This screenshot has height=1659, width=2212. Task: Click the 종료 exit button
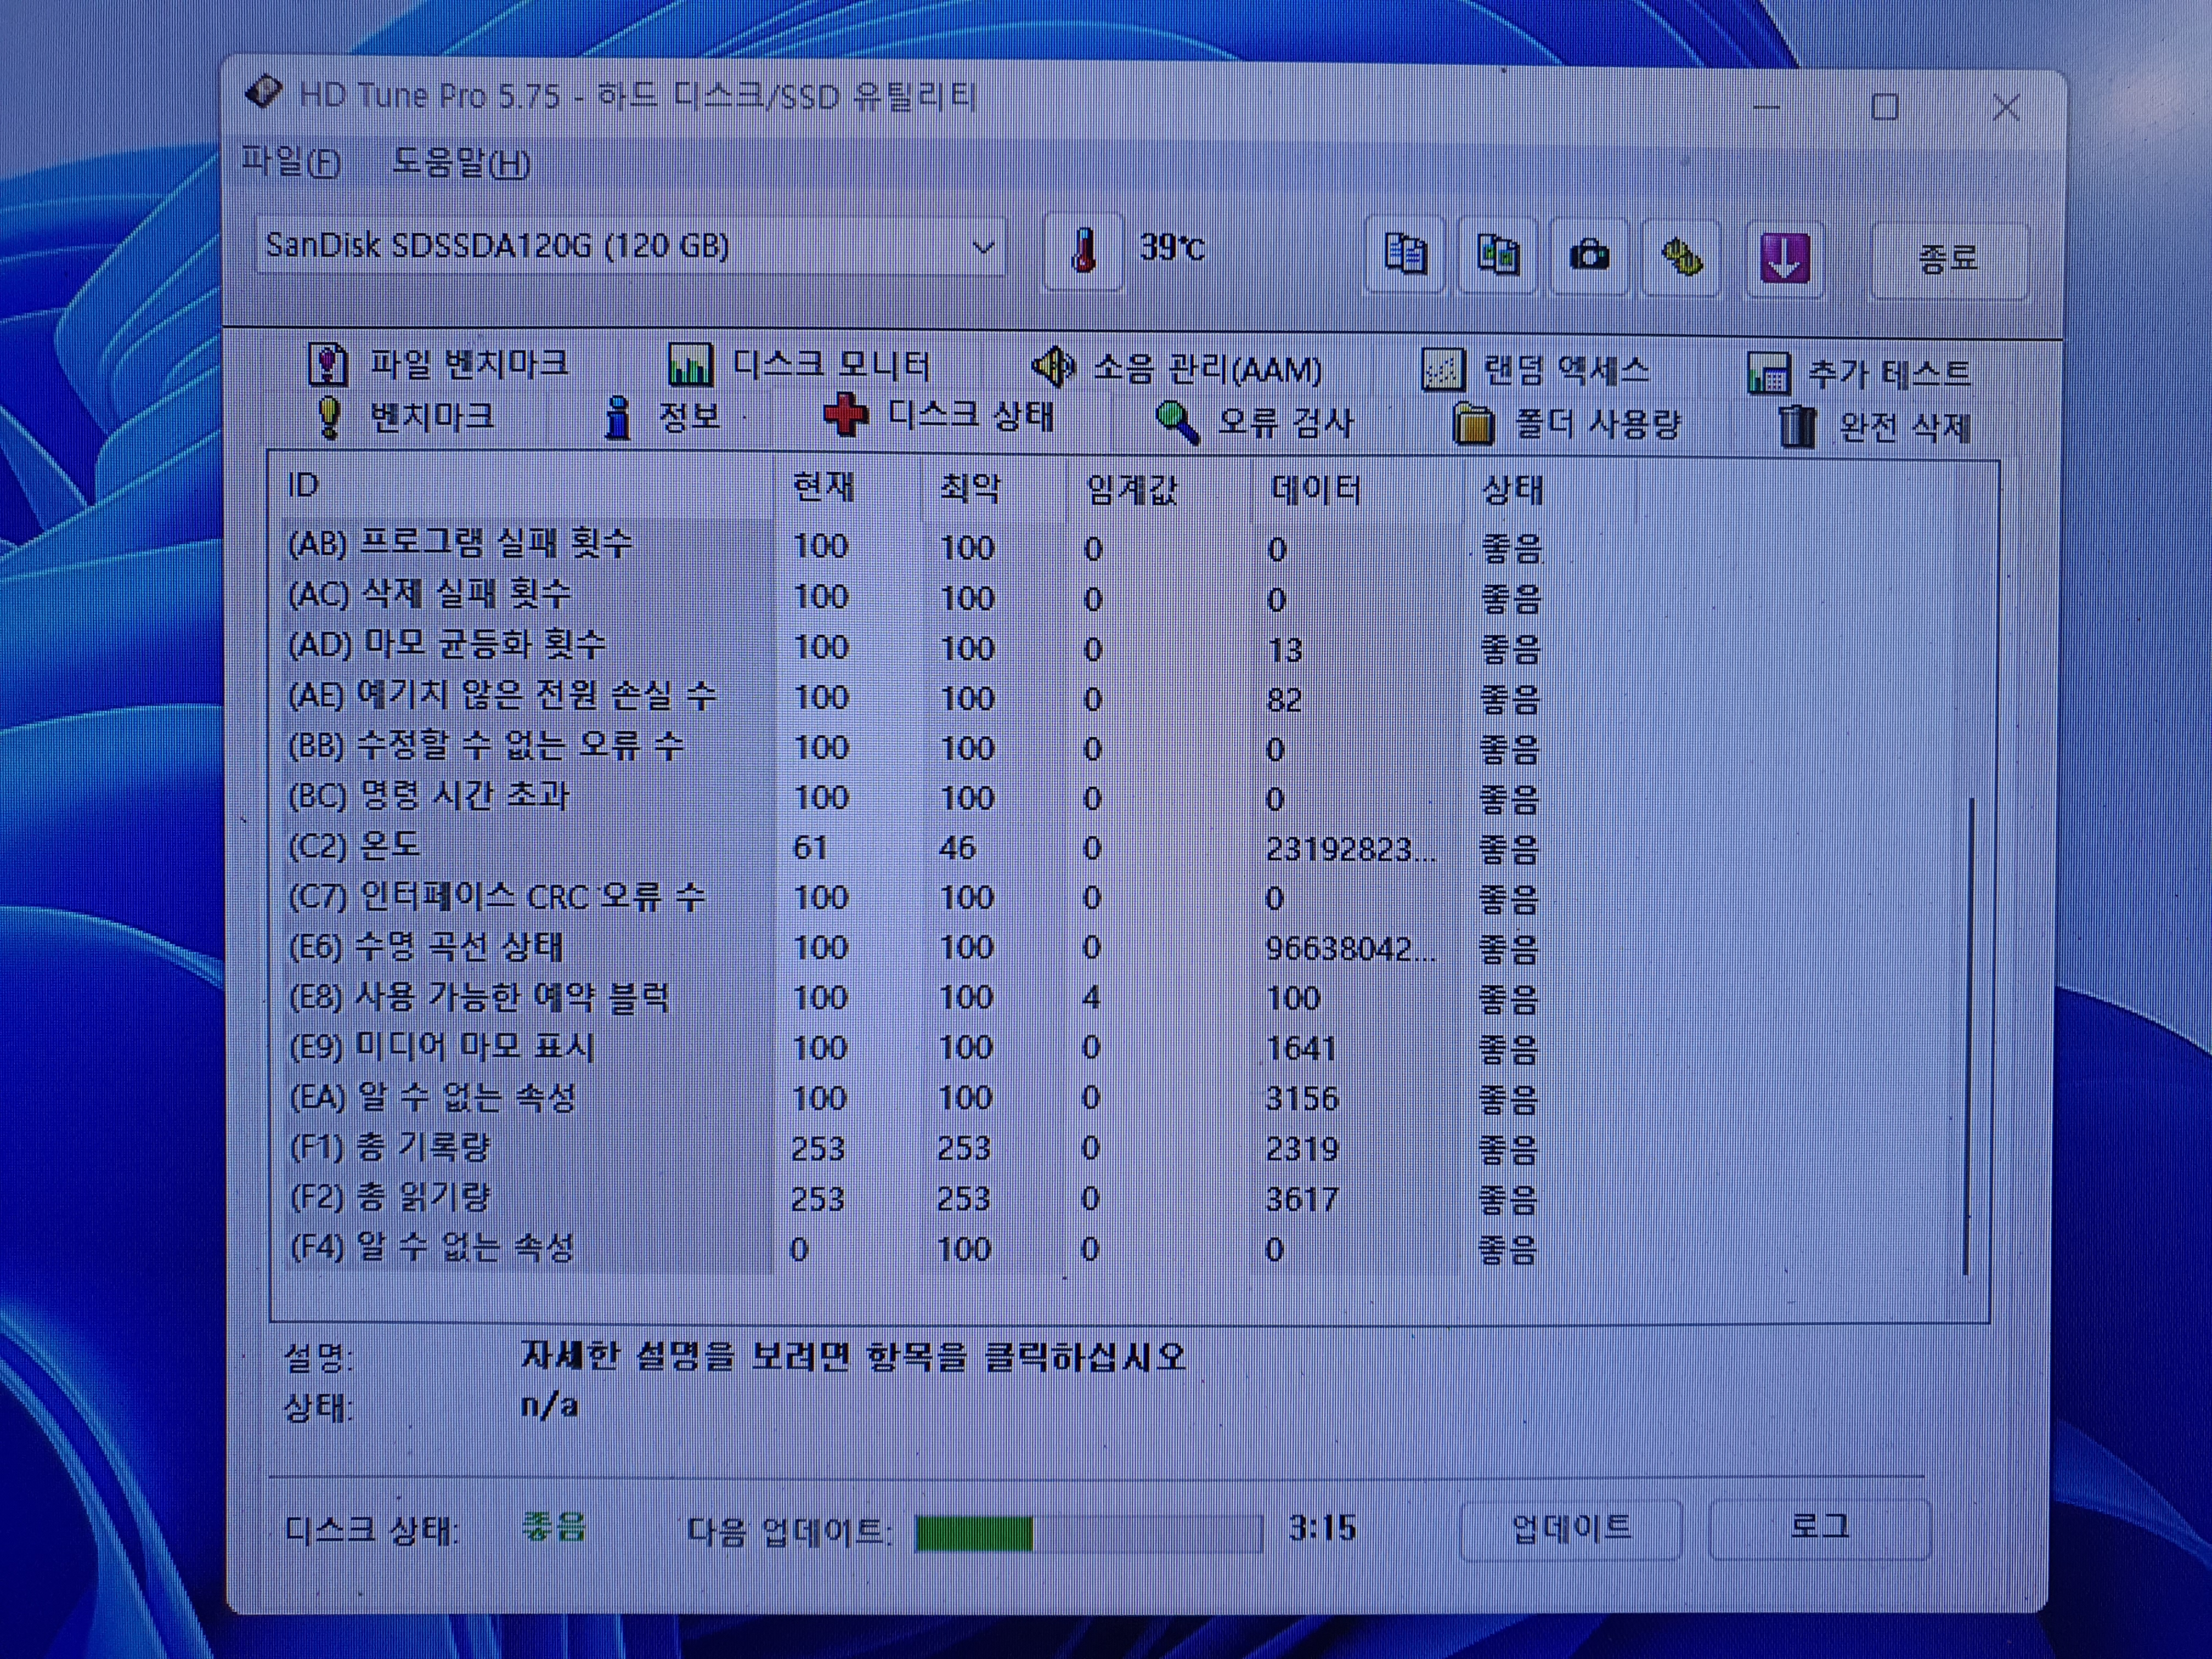pyautogui.click(x=1948, y=259)
